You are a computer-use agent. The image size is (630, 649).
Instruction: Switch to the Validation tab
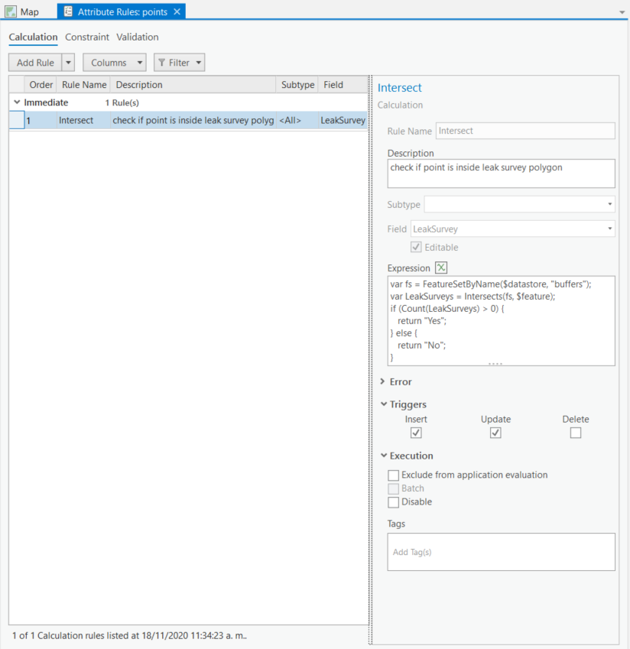pos(138,37)
